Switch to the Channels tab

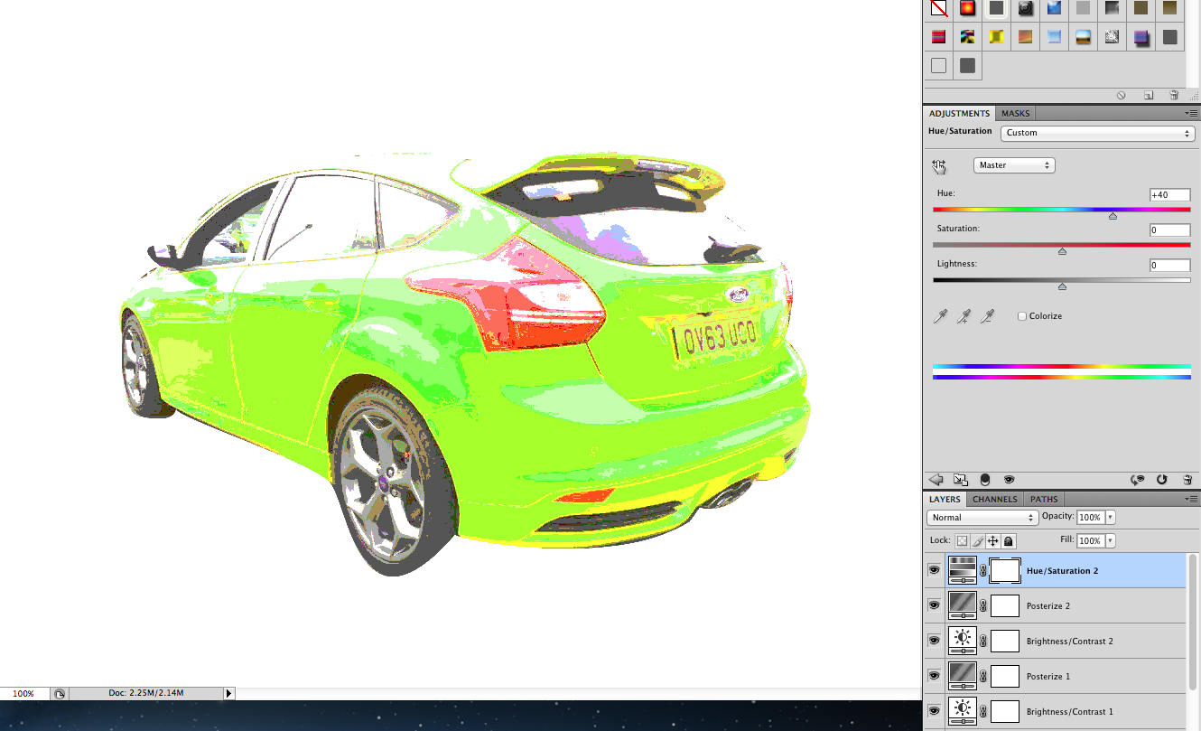(x=994, y=499)
